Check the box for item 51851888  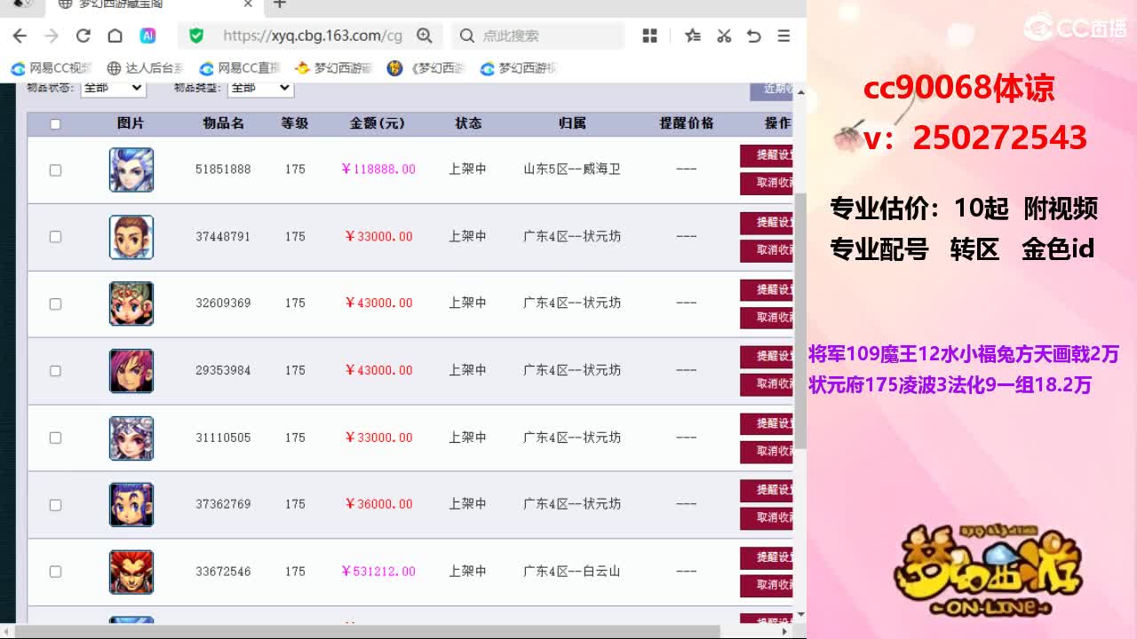55,170
